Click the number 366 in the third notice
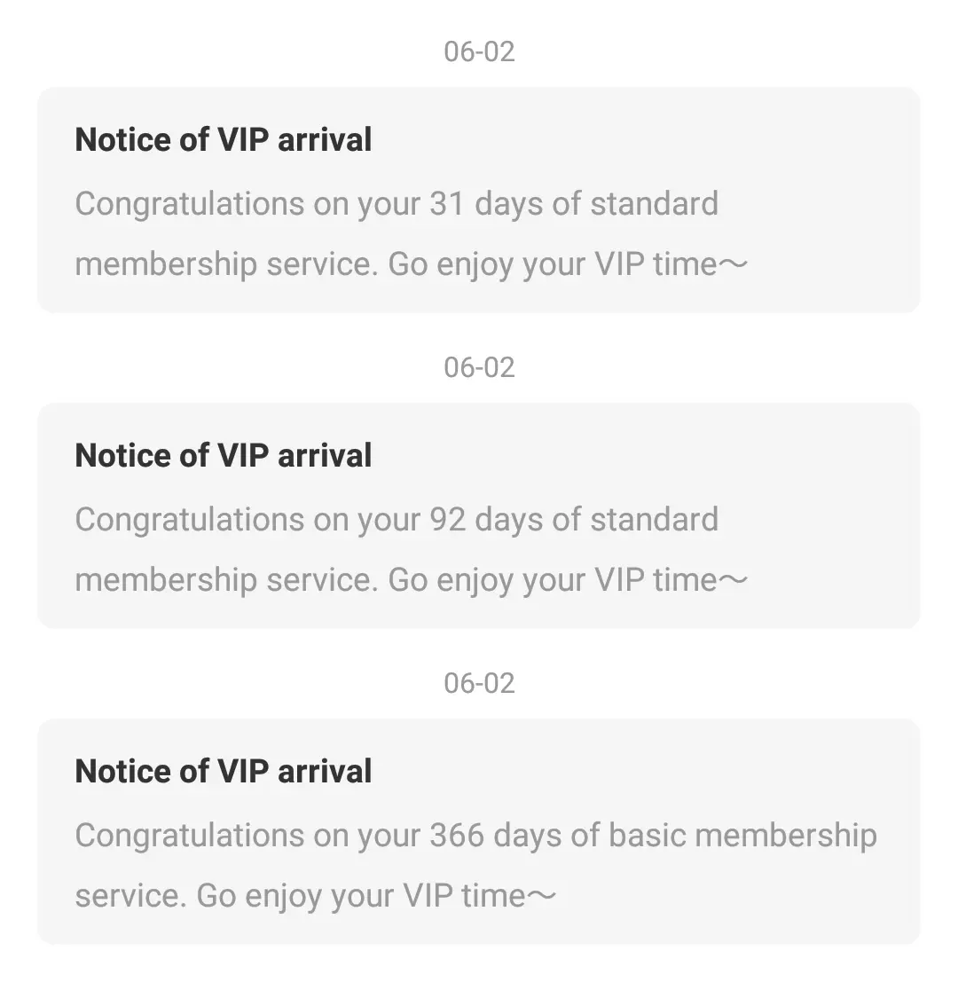The image size is (958, 990). coord(457,836)
